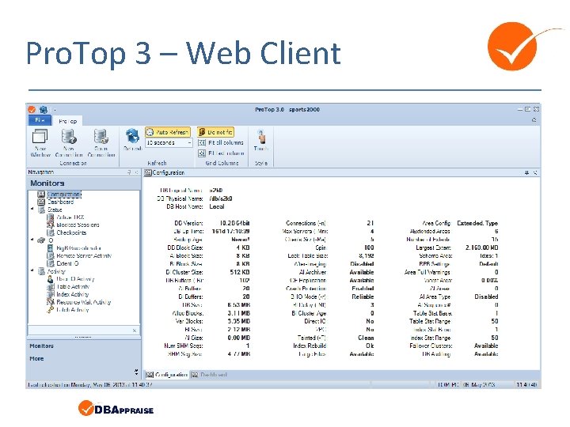Click the Table Activity tree icon
The image size is (570, 427).
point(51,286)
